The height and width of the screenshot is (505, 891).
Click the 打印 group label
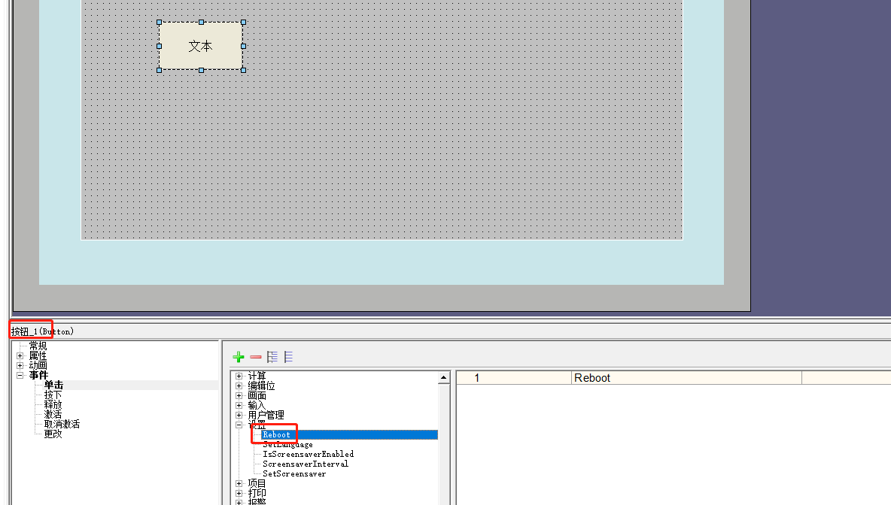point(257,493)
